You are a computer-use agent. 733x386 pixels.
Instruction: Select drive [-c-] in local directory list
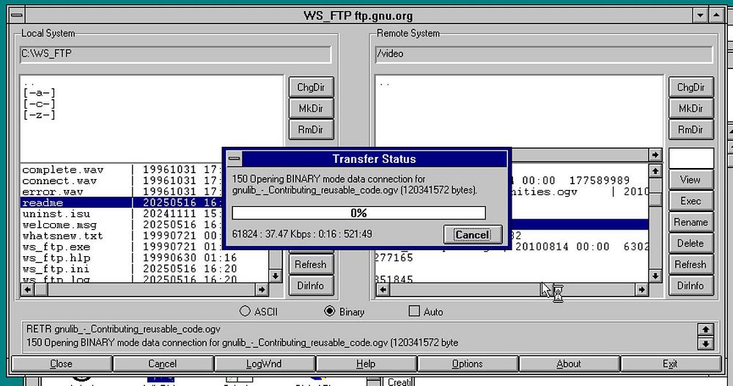tap(40, 103)
